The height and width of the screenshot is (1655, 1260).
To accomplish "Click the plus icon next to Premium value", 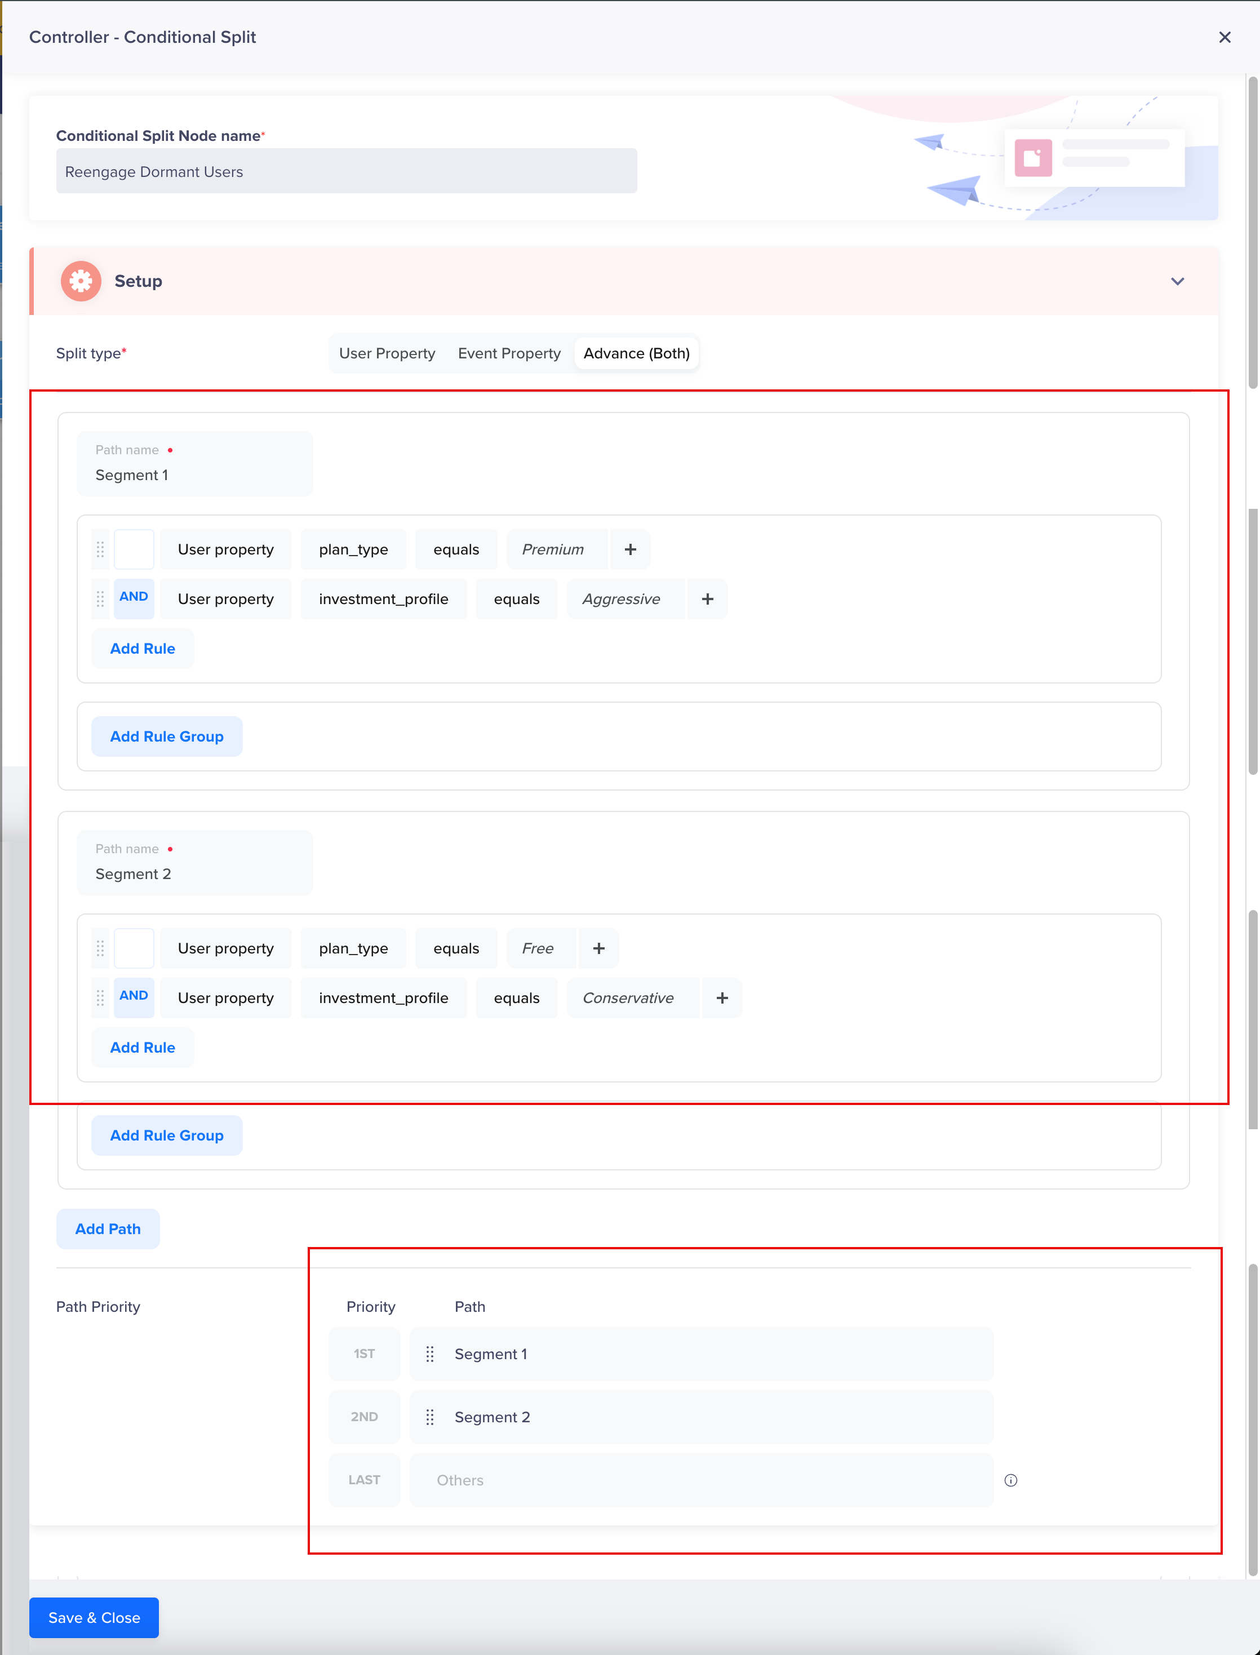I will coord(629,549).
